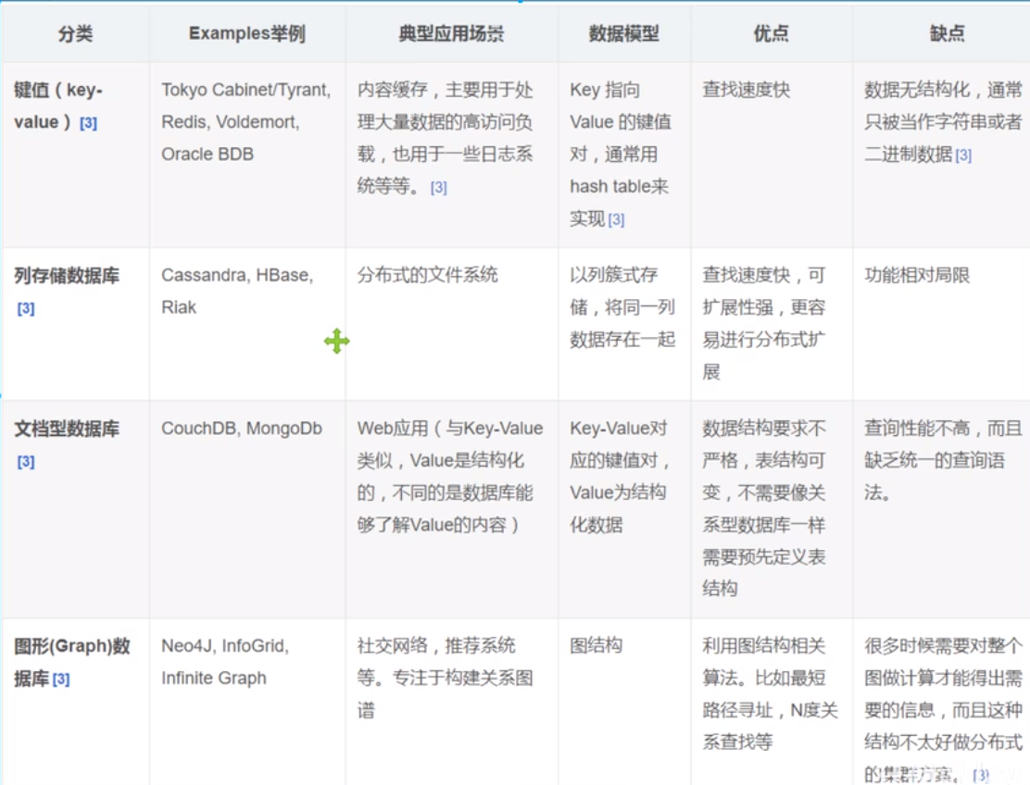Click the [3] reference under 列存储数据库
Image resolution: width=1030 pixels, height=785 pixels.
click(x=26, y=309)
